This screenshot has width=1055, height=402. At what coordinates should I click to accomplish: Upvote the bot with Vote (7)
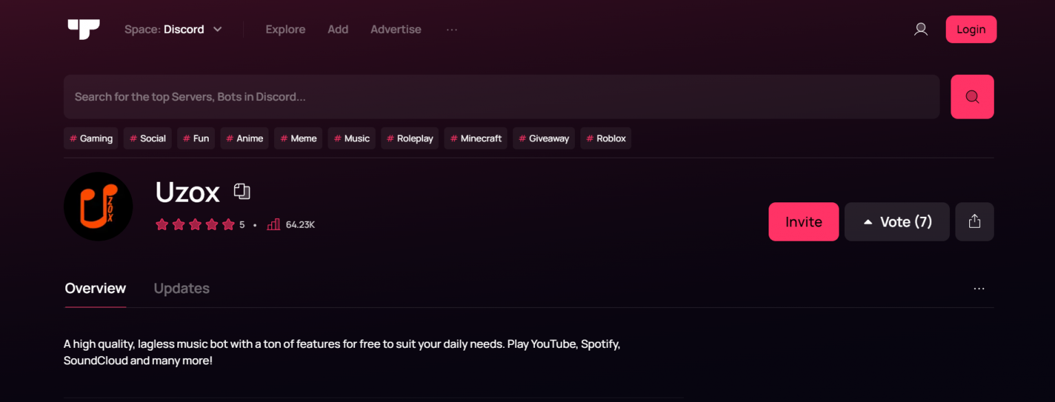click(x=896, y=222)
